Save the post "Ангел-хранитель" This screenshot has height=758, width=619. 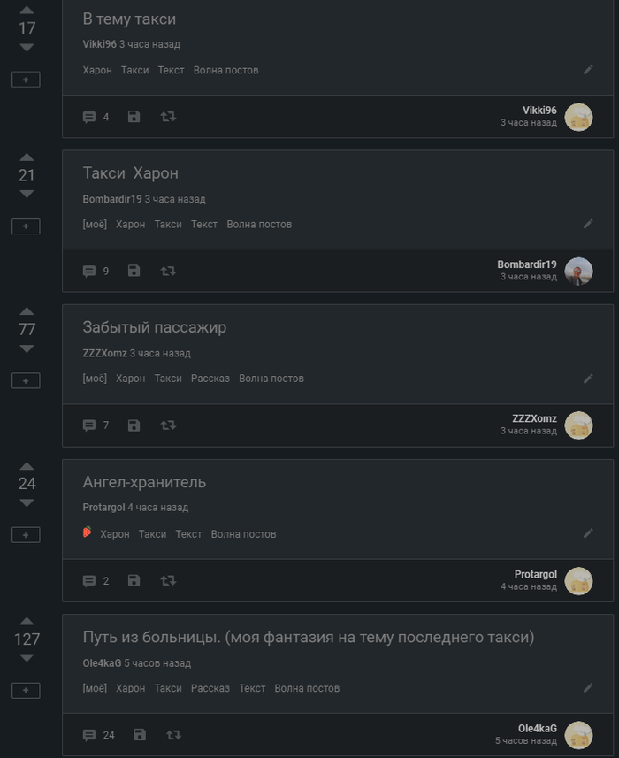[134, 581]
